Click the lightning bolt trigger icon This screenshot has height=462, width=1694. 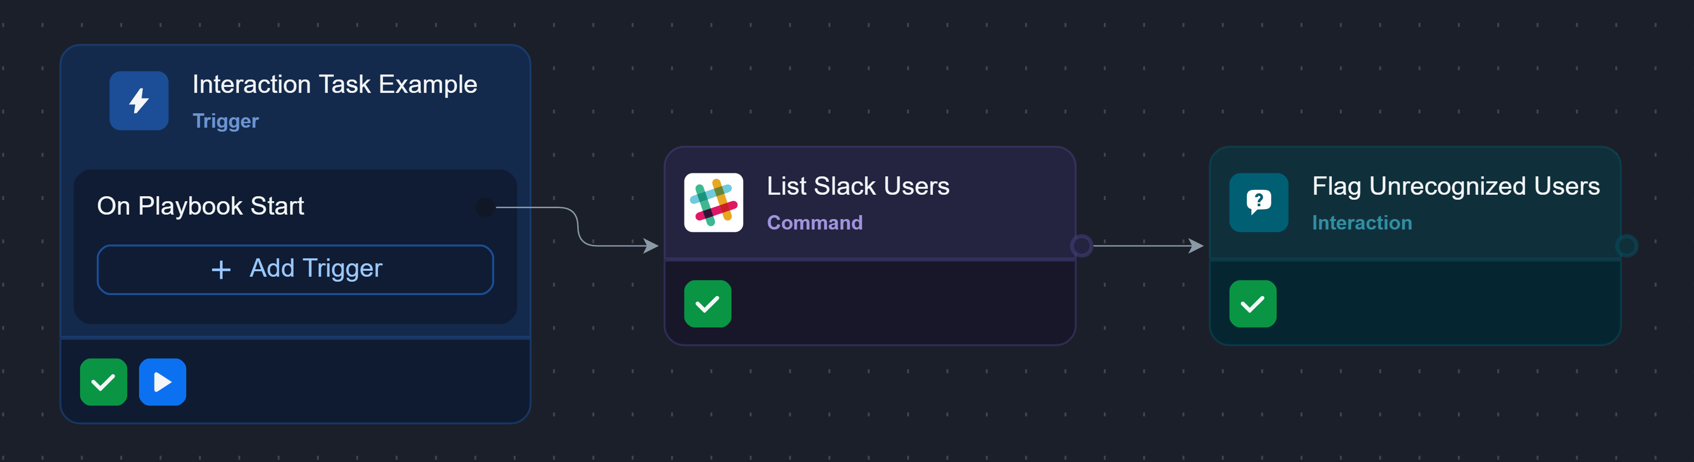pos(139,100)
